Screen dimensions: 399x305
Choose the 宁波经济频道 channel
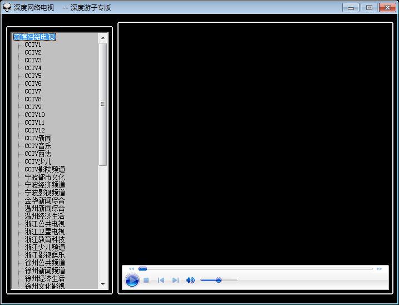click(45, 185)
